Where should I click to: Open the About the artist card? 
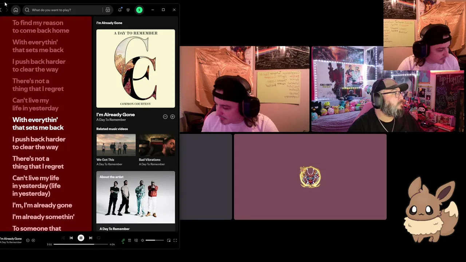(x=135, y=201)
